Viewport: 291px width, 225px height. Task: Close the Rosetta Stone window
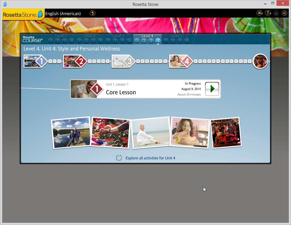(283, 3)
